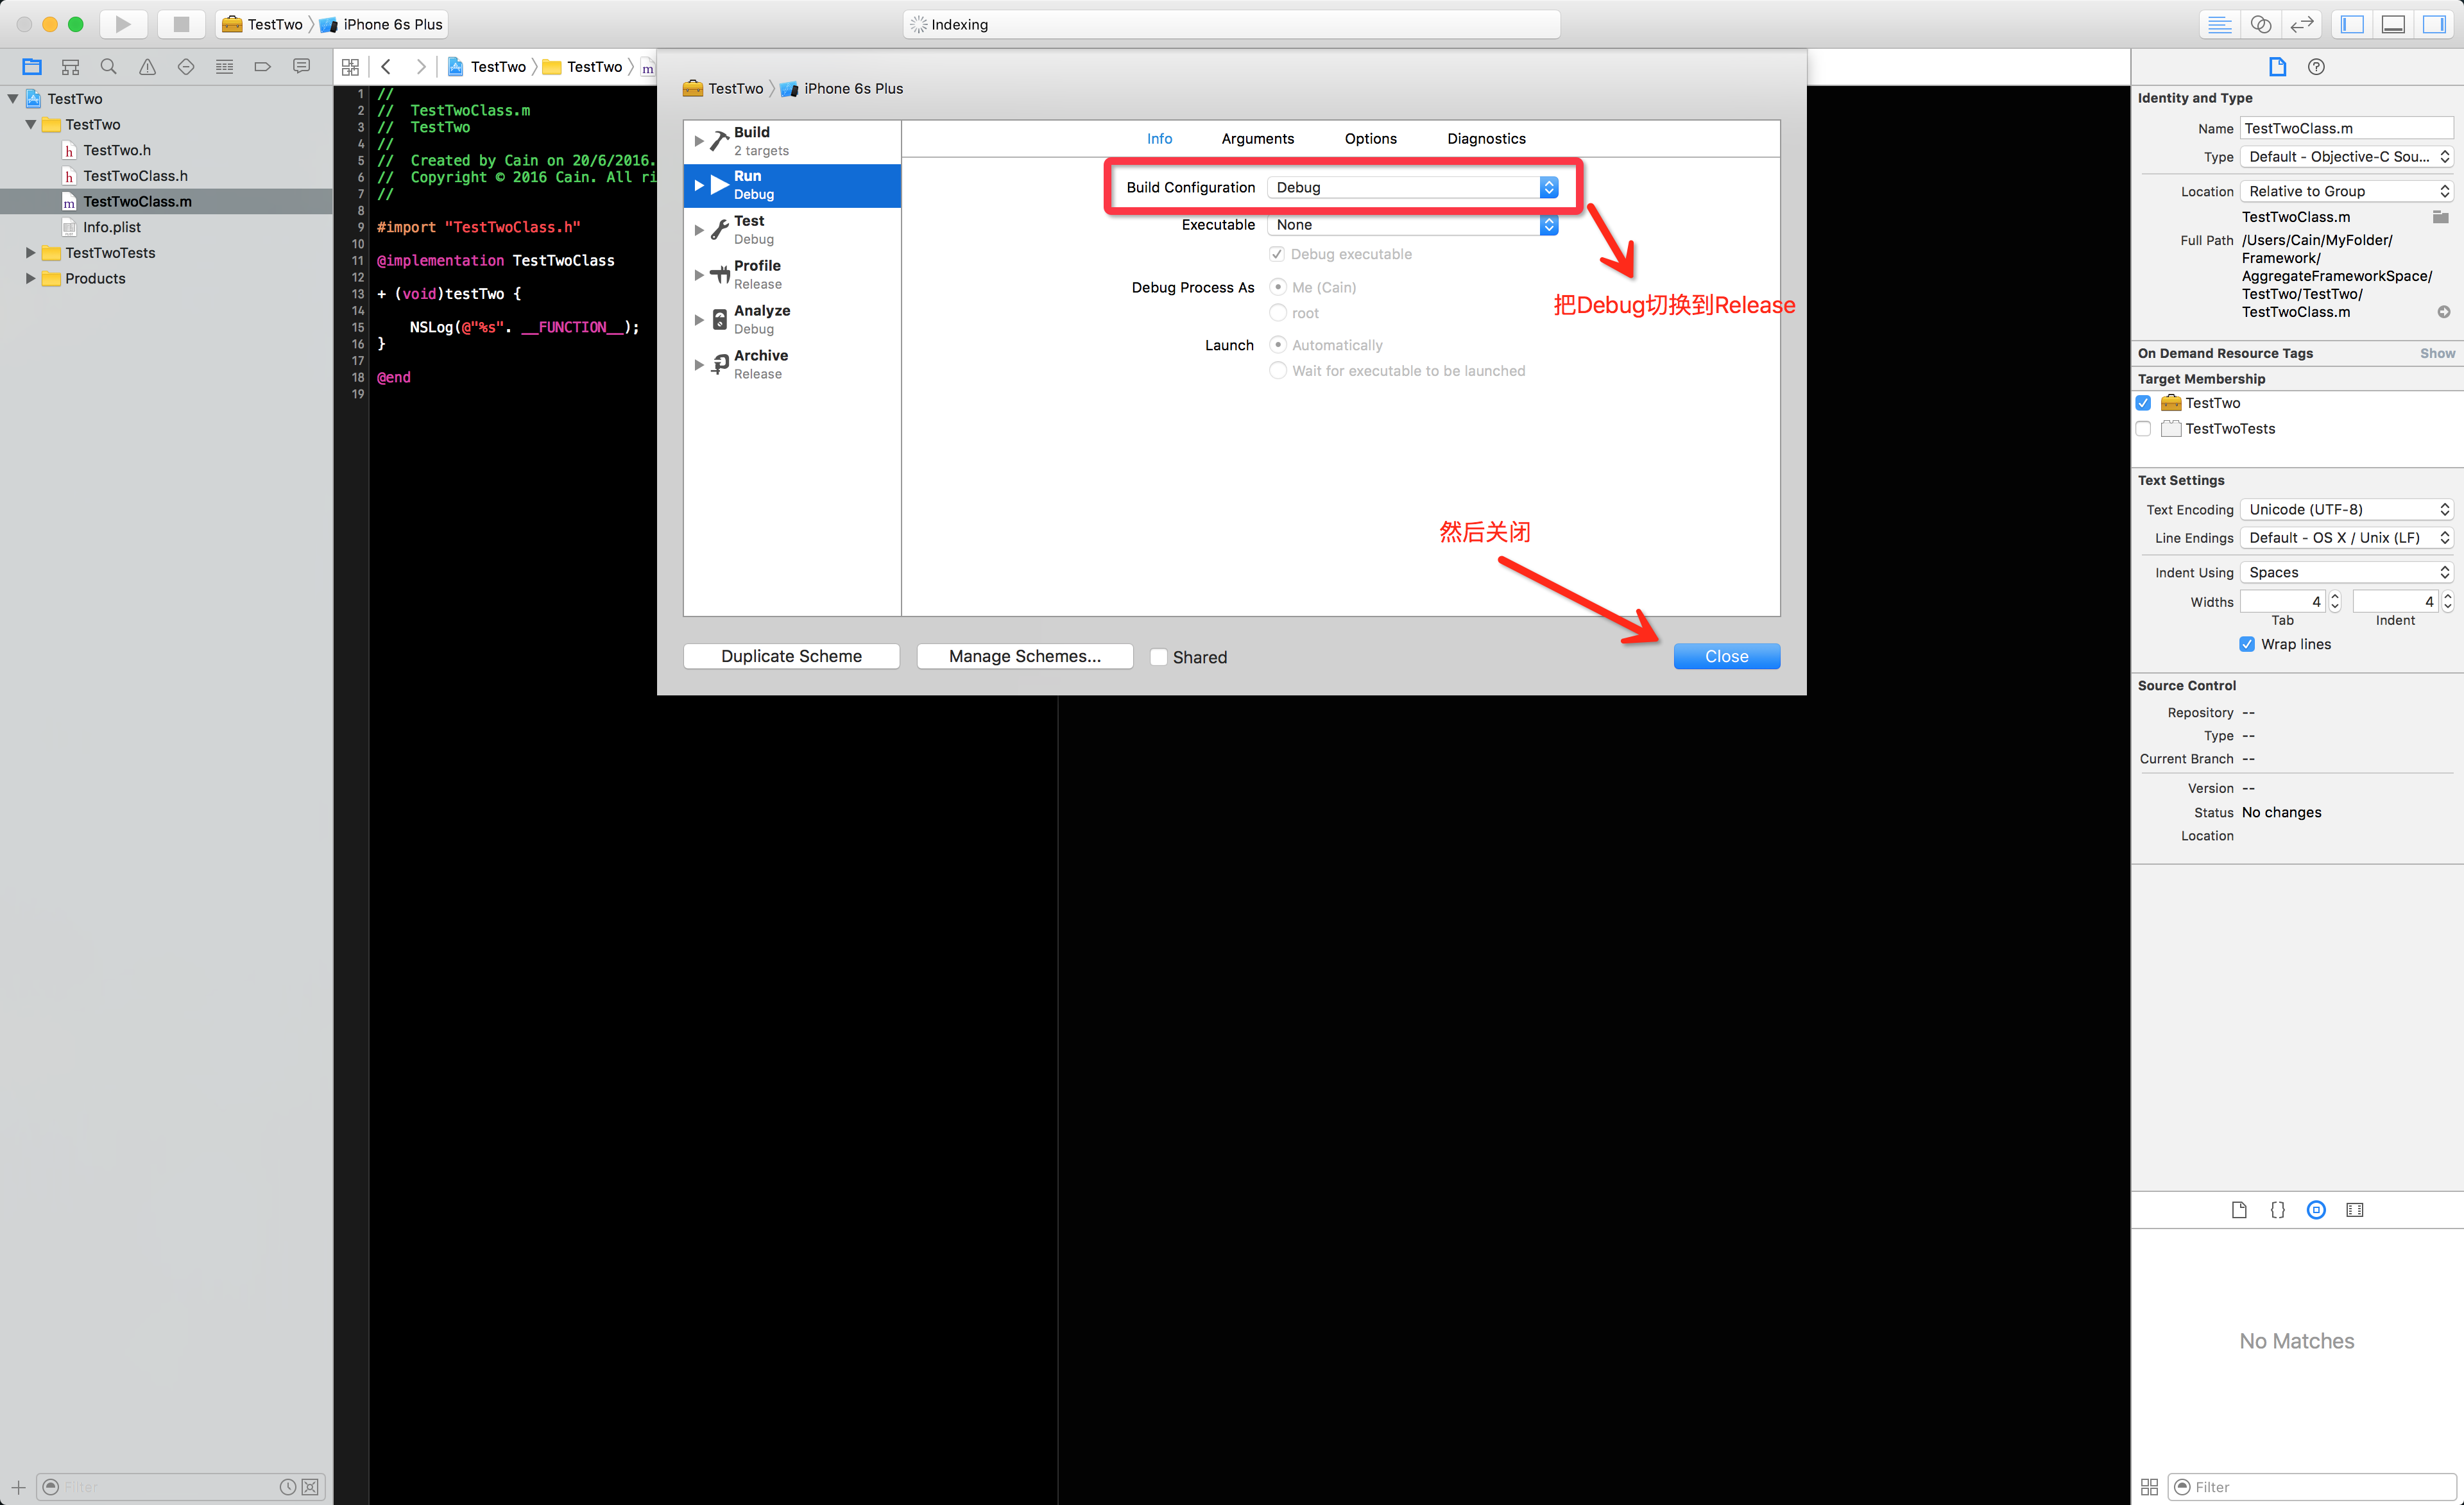Enable the Shared checkbox
The image size is (2464, 1505).
1159,657
